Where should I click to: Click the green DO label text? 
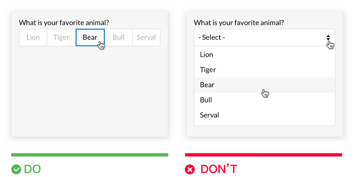tap(32, 169)
